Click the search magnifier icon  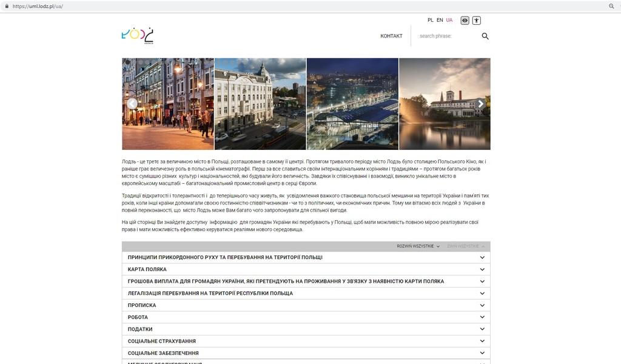(485, 36)
